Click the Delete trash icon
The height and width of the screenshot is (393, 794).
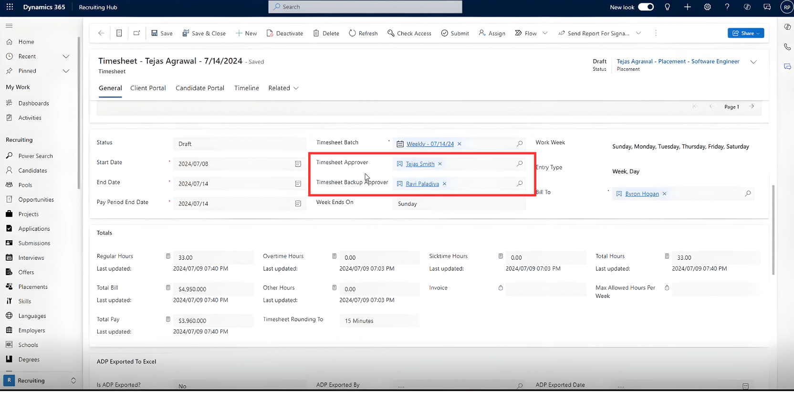pos(316,33)
